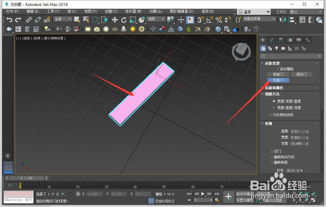Open the 动画(A) menu
The width and height of the screenshot is (326, 207).
[156, 12]
